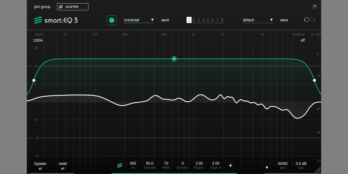Click the redo arrow icon

click(x=313, y=20)
